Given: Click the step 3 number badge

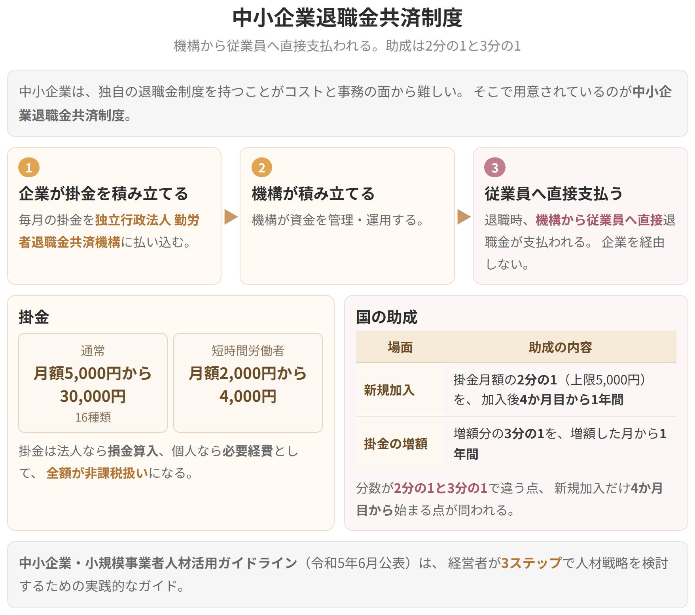Looking at the screenshot, I should [x=495, y=167].
